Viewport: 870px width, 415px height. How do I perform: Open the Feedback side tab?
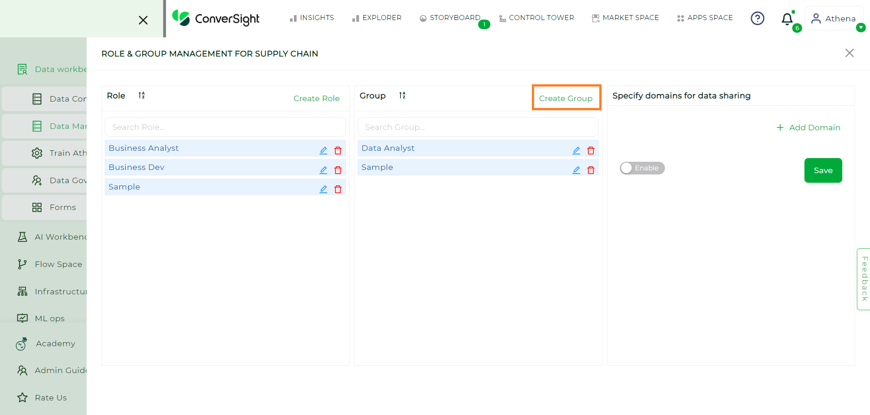[864, 279]
